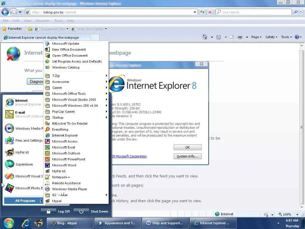The width and height of the screenshot is (305, 229).
Task: Click the Refresh icon beside the address bar
Action: point(202,12)
